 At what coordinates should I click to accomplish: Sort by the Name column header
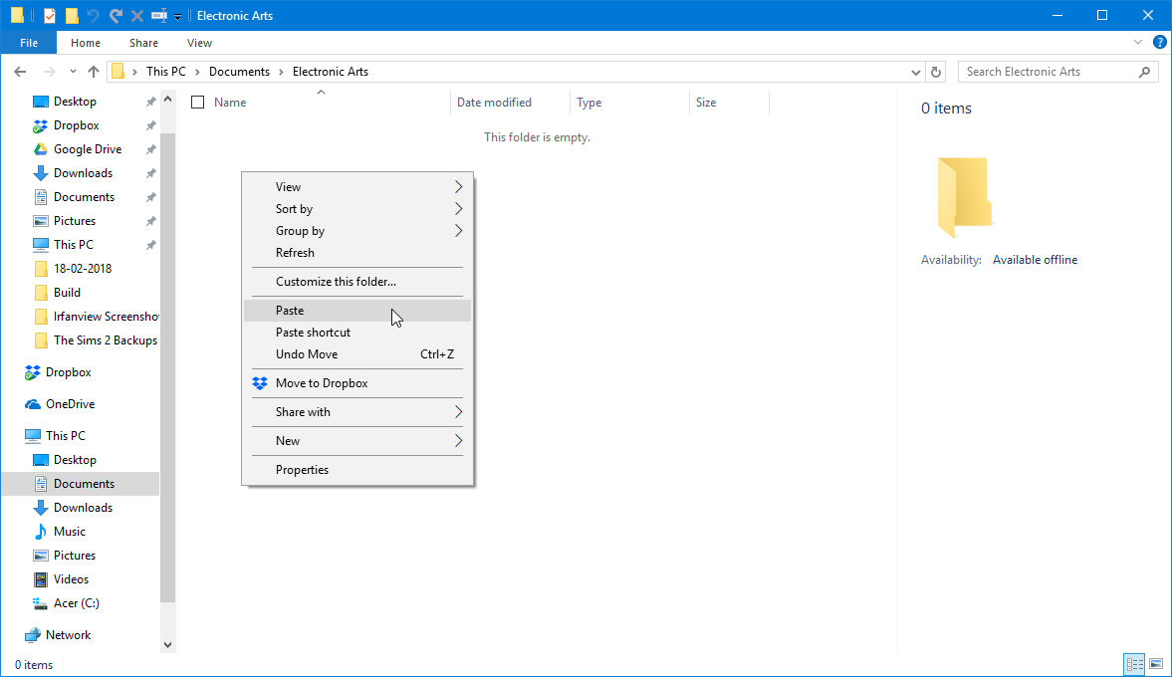click(230, 103)
